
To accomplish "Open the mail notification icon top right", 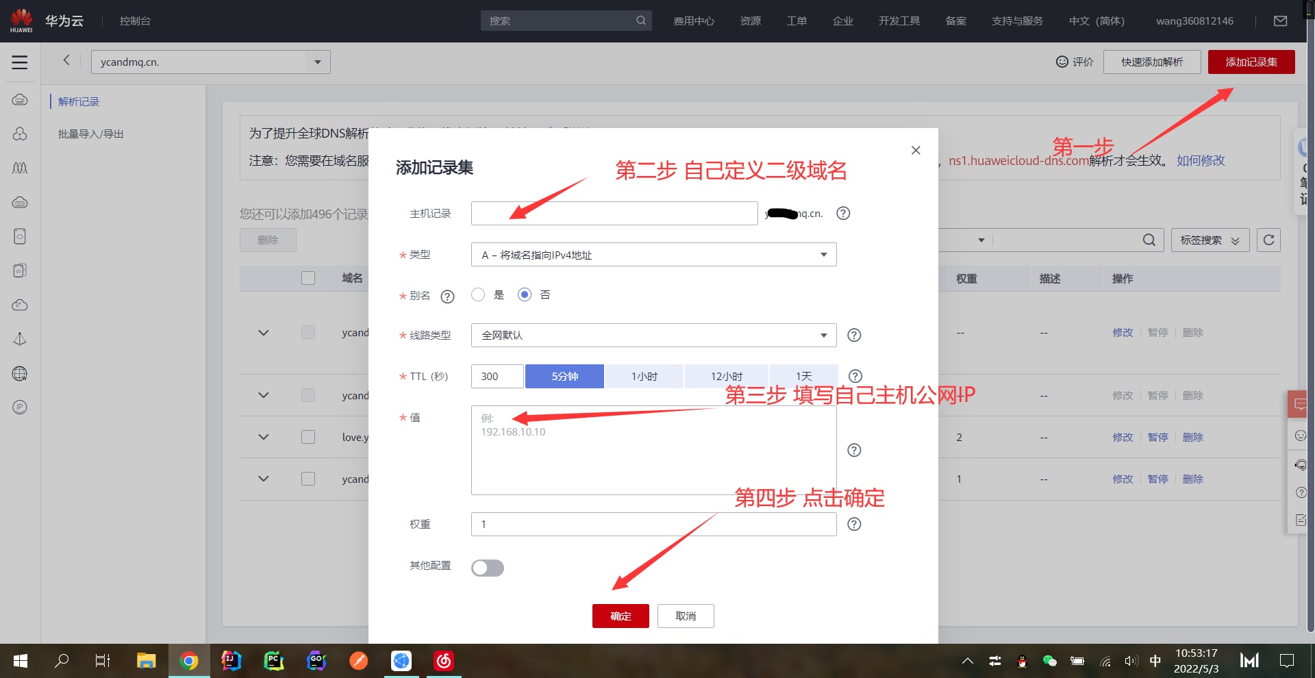I will tap(1281, 21).
